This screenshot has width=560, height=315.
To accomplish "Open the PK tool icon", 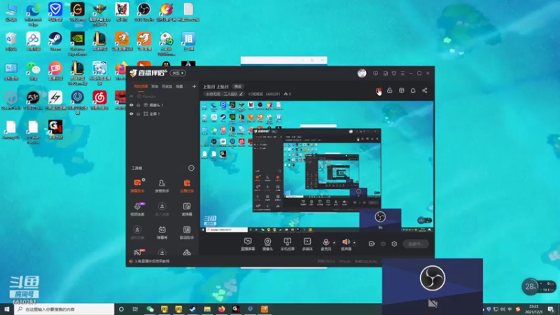I will click(138, 252).
